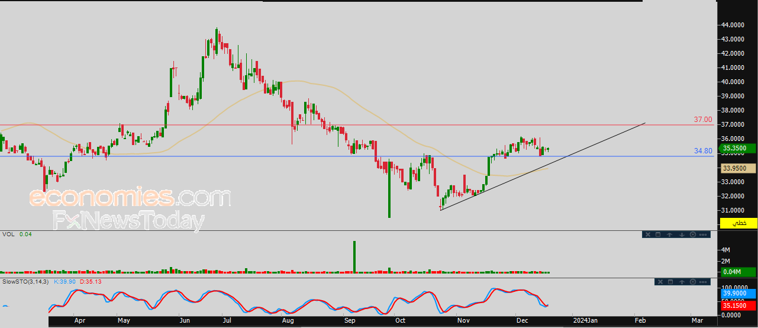Click the Nov label on time axis
Screen dimensions: 758x328
[463, 320]
